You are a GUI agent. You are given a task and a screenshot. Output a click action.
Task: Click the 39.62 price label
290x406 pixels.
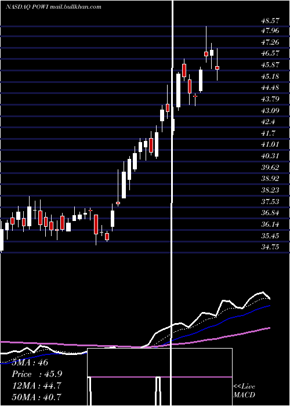[x=270, y=168]
